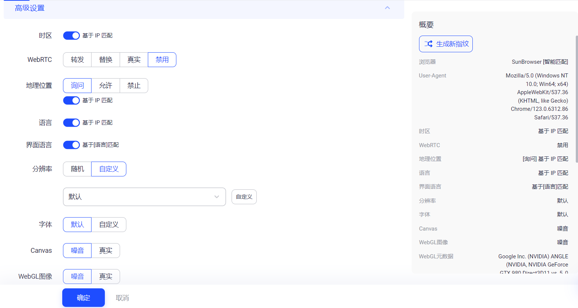Toggle 地理位置 IP-match switch off
This screenshot has width=578, height=308.
click(71, 100)
